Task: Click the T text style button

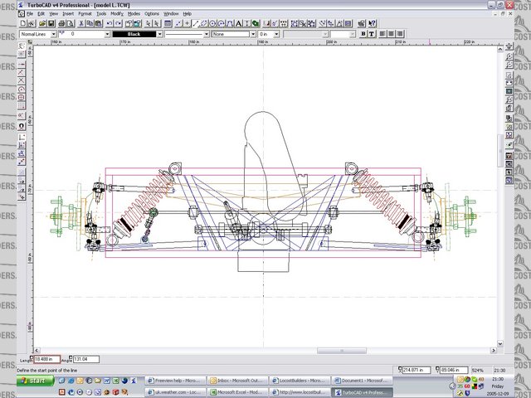Action: pyautogui.click(x=372, y=34)
